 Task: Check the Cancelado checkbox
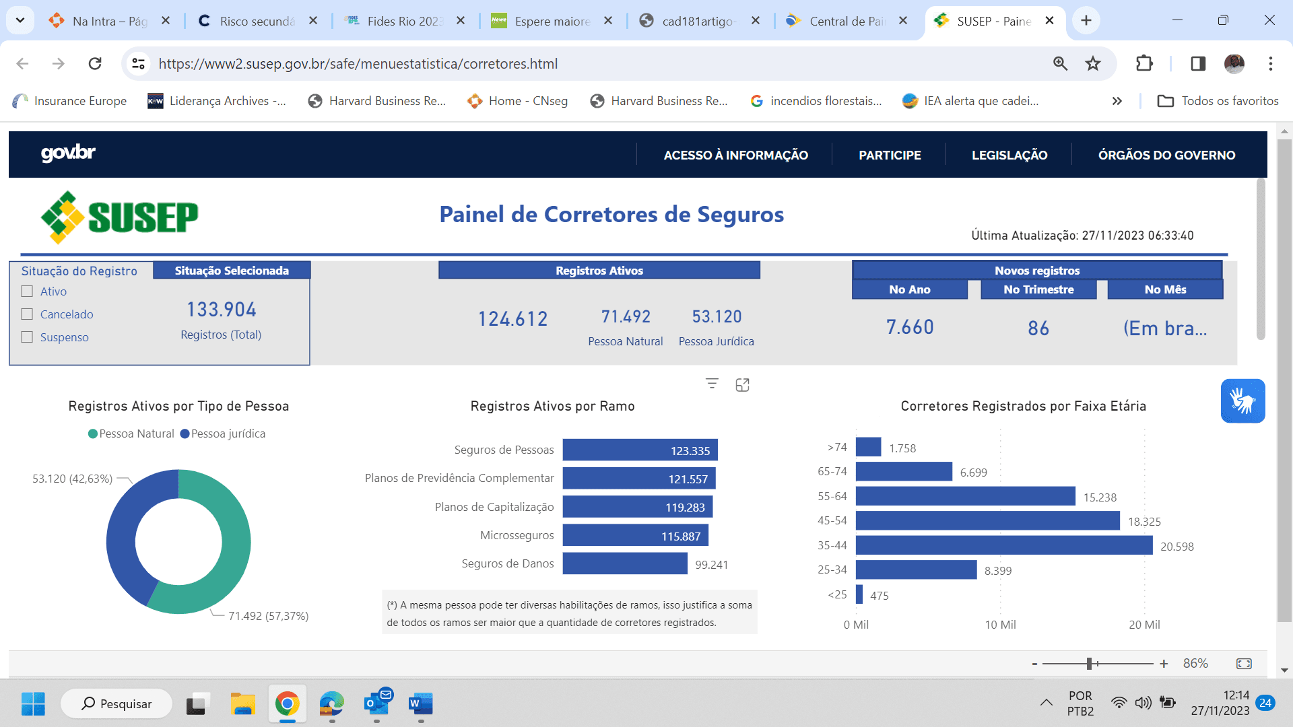(x=27, y=314)
